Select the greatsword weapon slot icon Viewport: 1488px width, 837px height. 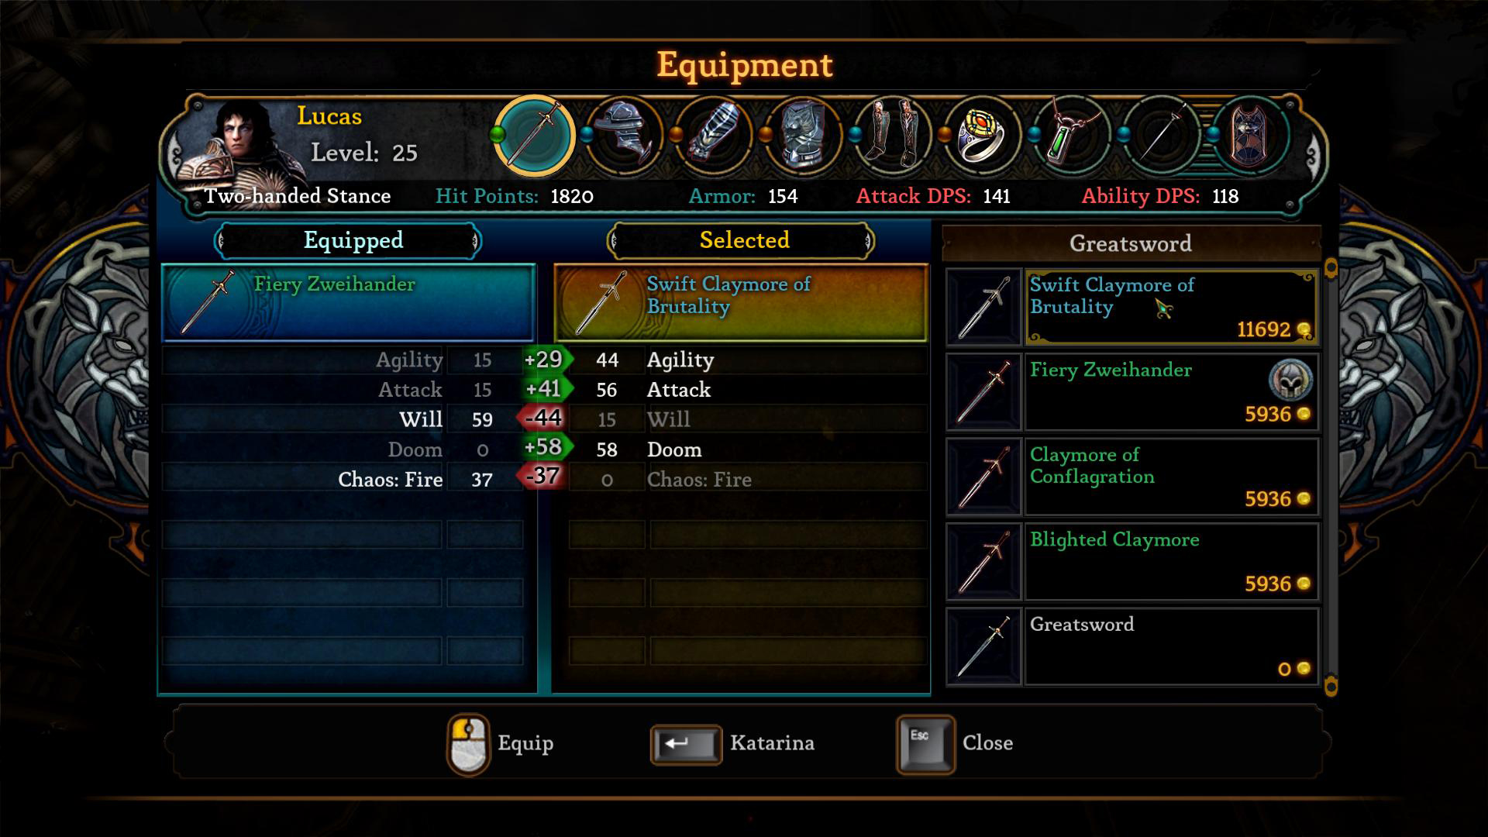pos(534,136)
